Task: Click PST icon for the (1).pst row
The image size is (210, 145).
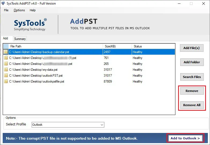Action: 6,58
